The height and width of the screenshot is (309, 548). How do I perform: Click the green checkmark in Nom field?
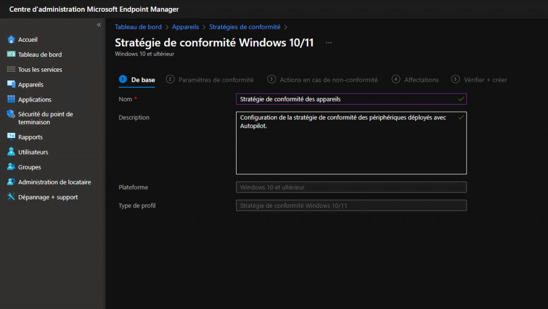[x=461, y=99]
